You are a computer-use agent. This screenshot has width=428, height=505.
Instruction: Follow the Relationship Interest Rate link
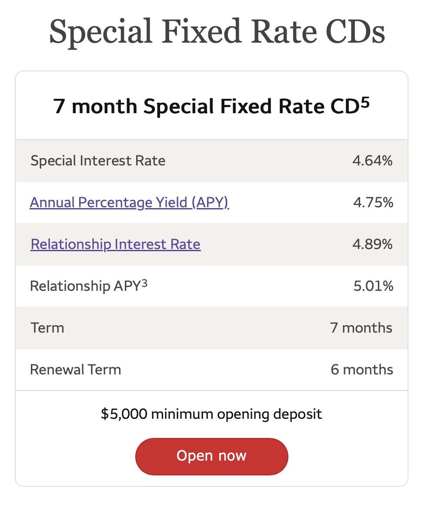(115, 244)
